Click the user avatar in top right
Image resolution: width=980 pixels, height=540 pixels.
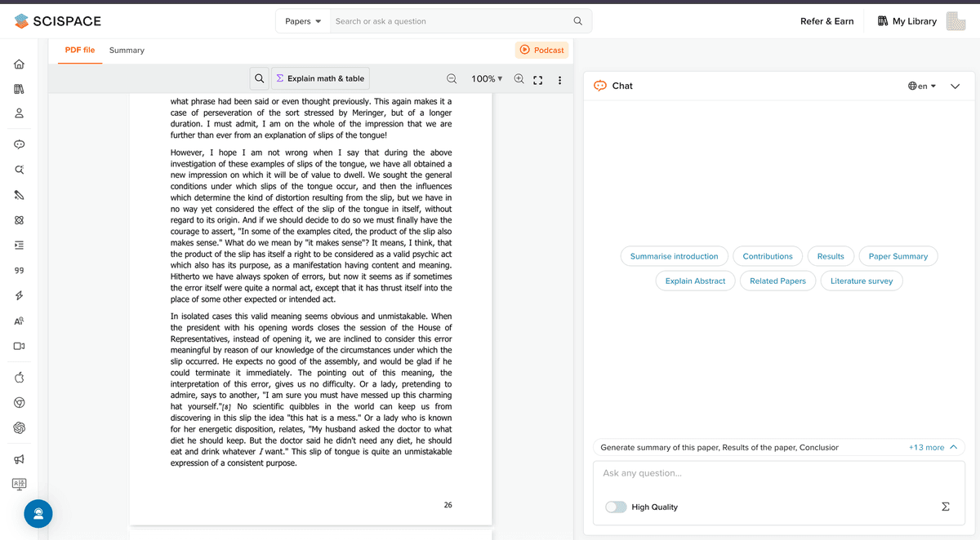(x=955, y=21)
